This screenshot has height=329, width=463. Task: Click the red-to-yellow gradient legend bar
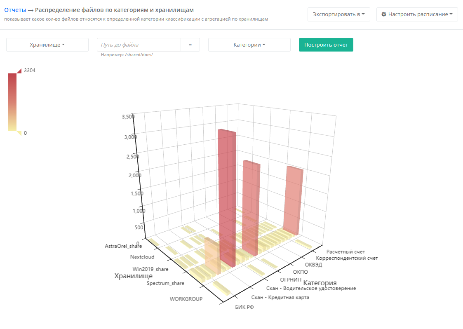12,102
